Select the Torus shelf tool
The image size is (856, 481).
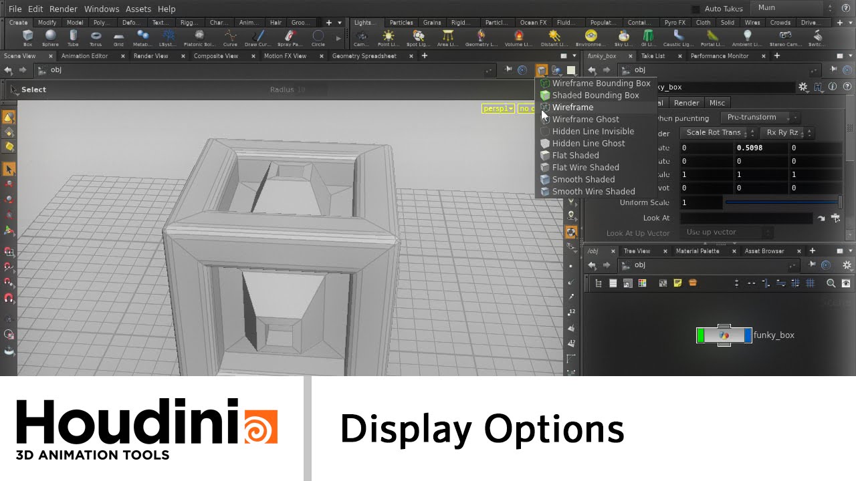(x=96, y=38)
